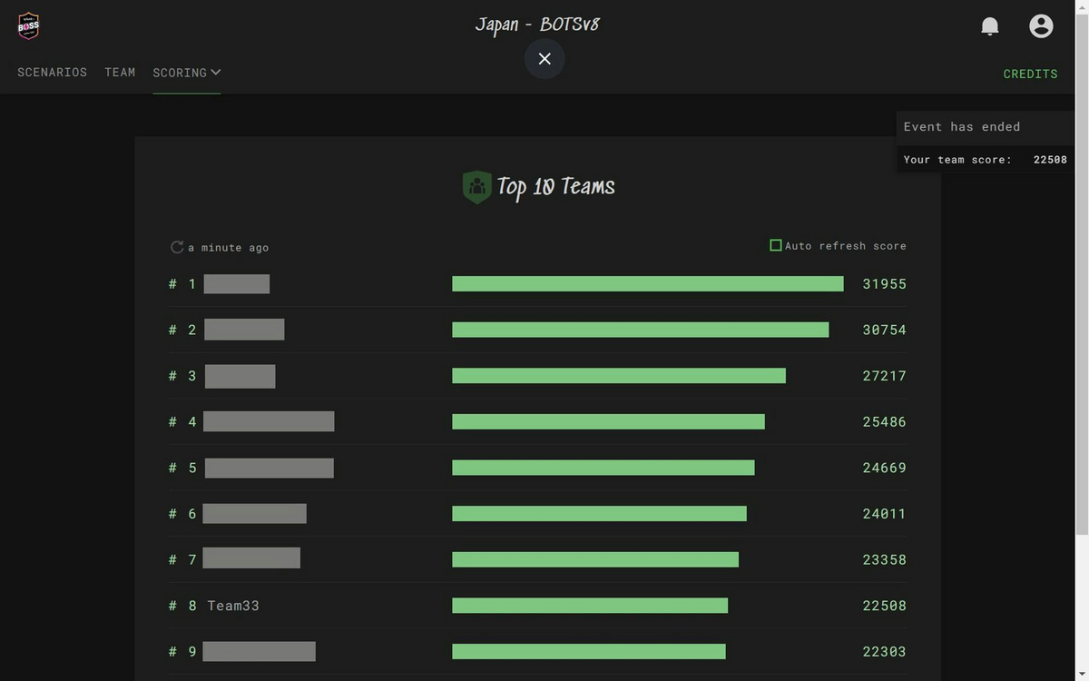Click the green team icon beside Top 10 Teams
This screenshot has width=1089, height=681.
coord(476,186)
